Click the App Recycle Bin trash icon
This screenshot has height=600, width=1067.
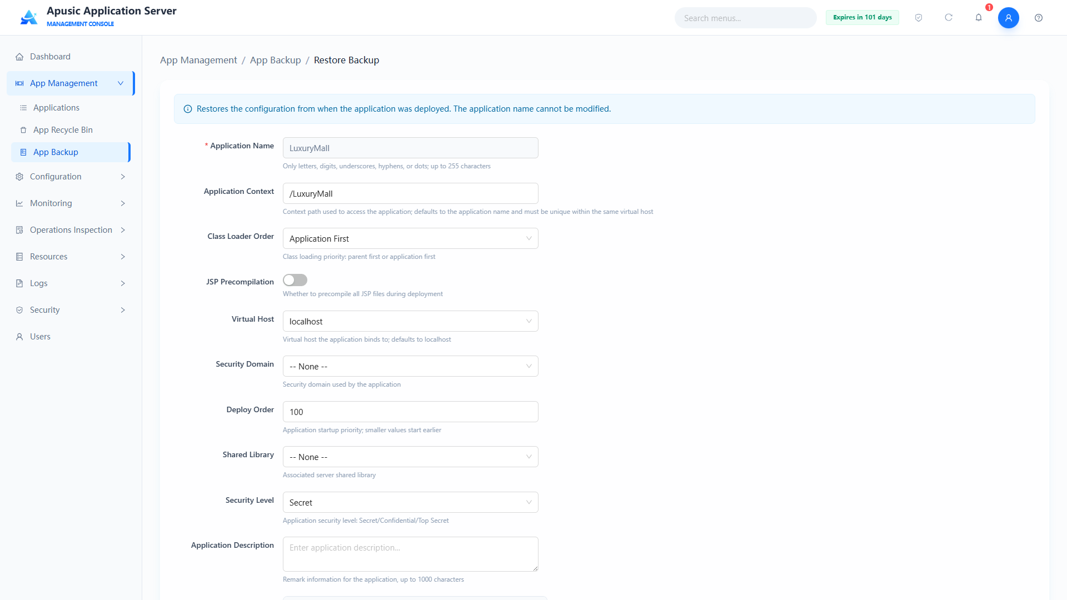(23, 130)
